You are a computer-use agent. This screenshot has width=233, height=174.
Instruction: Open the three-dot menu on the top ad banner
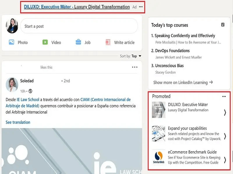point(141,7)
